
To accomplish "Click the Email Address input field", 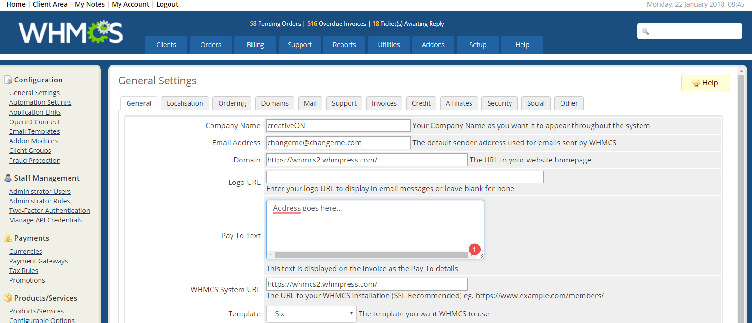I will [338, 143].
